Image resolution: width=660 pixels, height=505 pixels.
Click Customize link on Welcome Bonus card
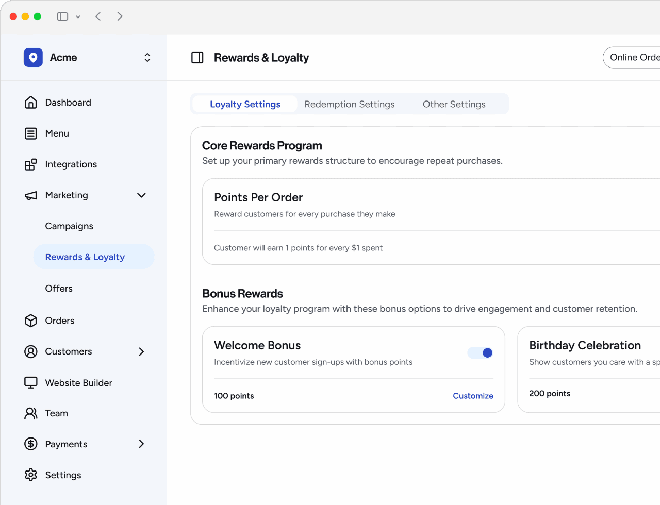coord(473,396)
